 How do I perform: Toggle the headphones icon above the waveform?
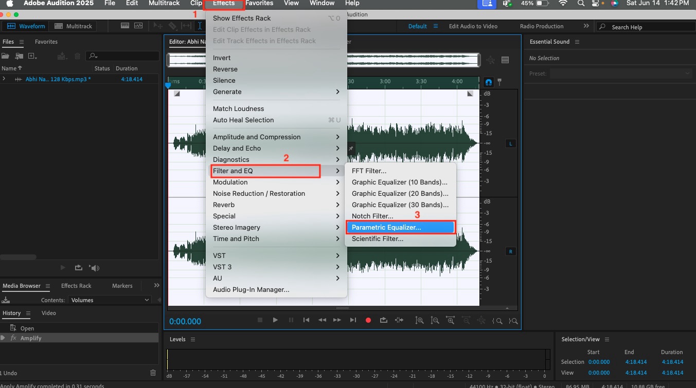[489, 82]
